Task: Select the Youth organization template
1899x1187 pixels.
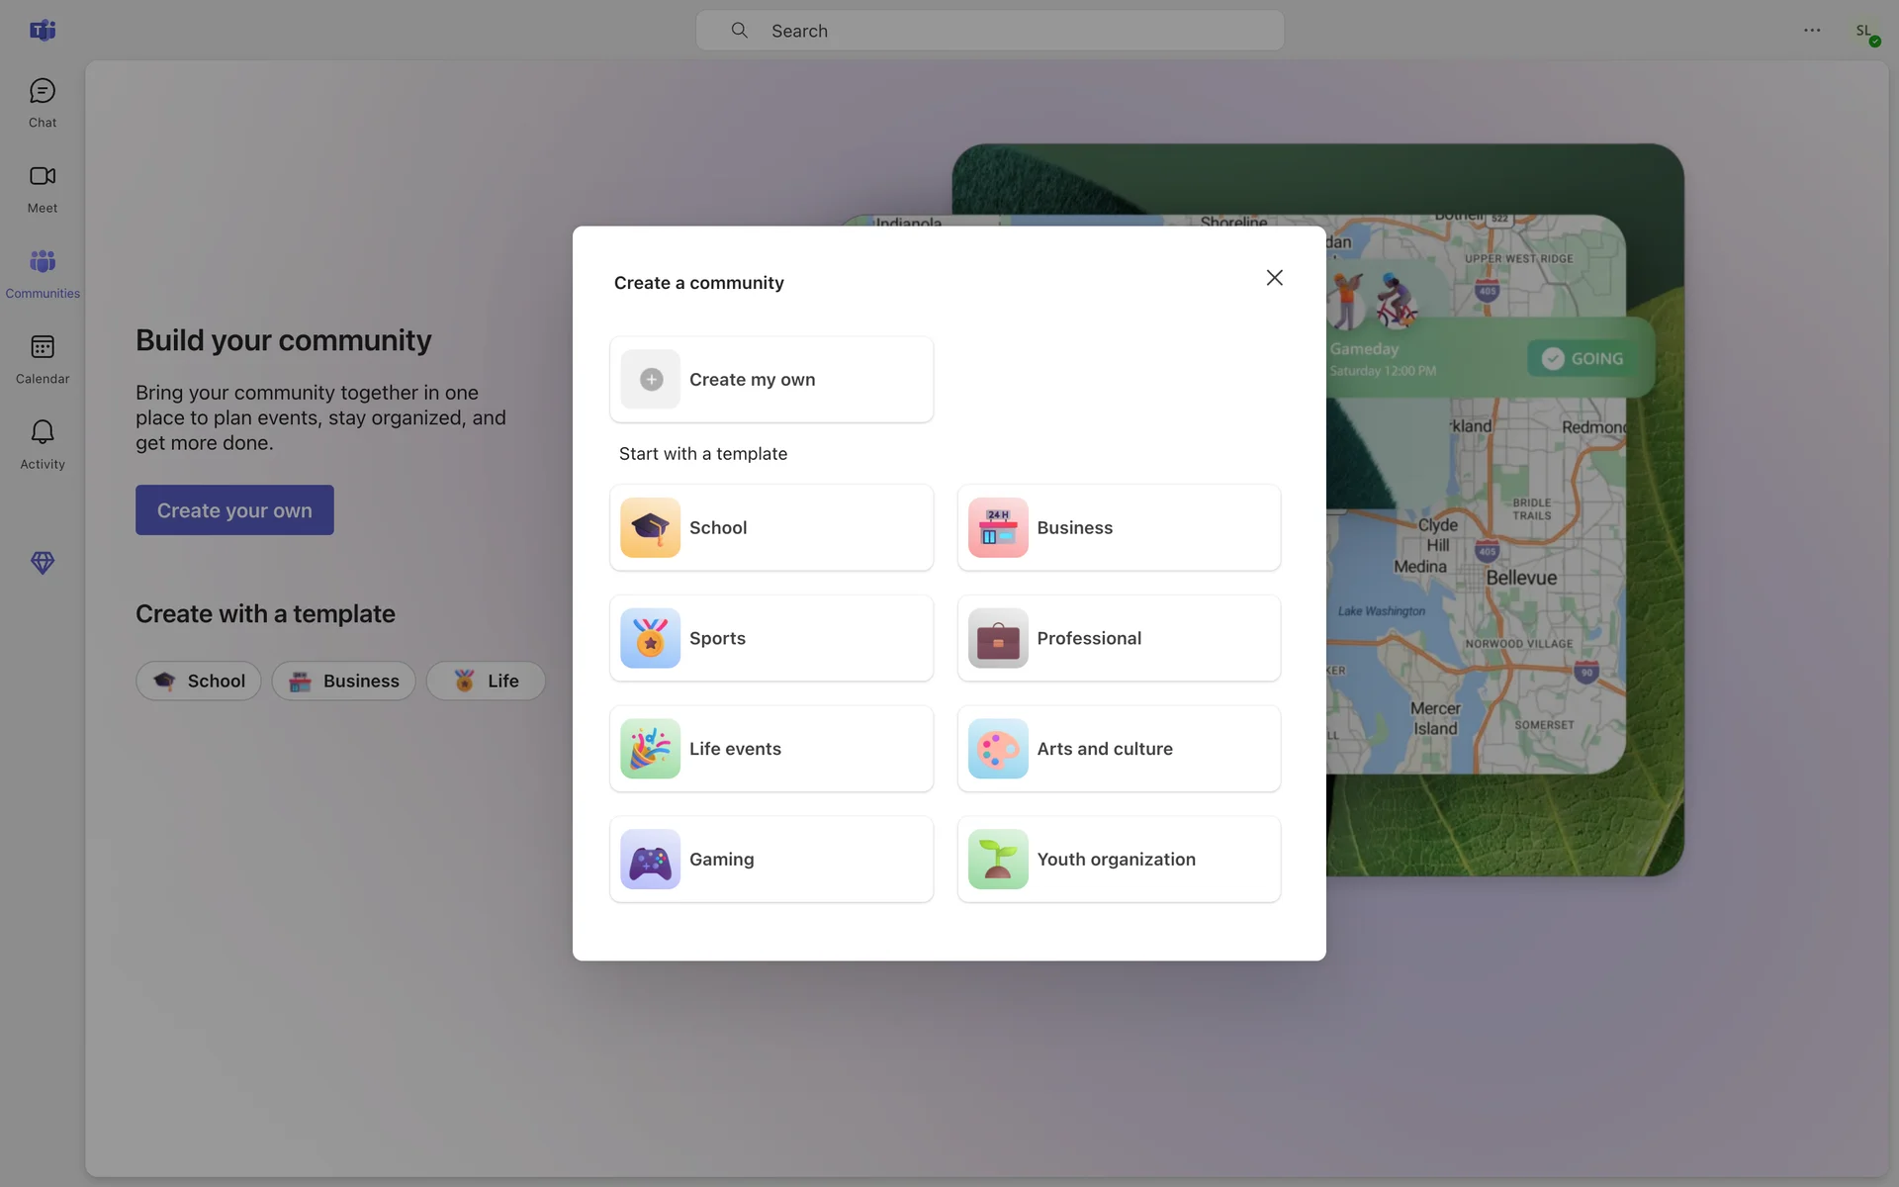Action: (x=1119, y=860)
